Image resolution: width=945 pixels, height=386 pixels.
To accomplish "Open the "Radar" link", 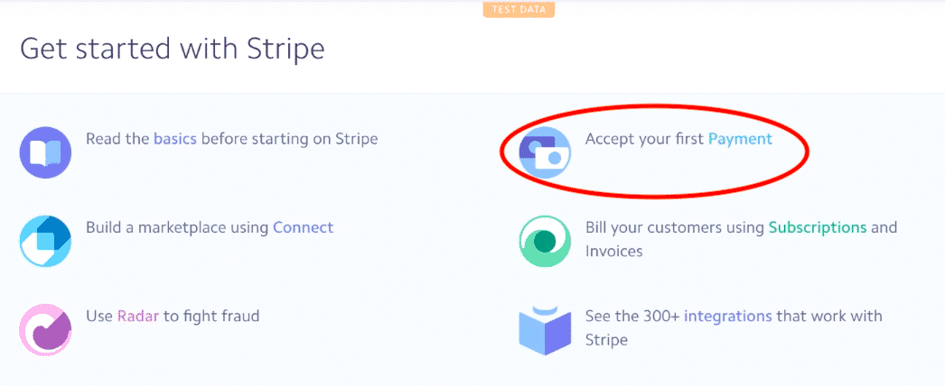I will click(136, 316).
